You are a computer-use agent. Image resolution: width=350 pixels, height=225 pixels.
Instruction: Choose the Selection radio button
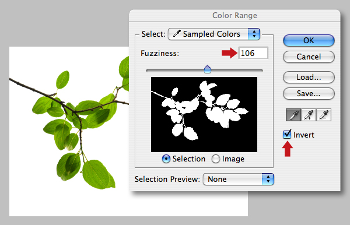pos(166,159)
